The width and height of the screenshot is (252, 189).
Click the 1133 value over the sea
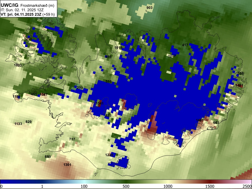click(x=18, y=124)
